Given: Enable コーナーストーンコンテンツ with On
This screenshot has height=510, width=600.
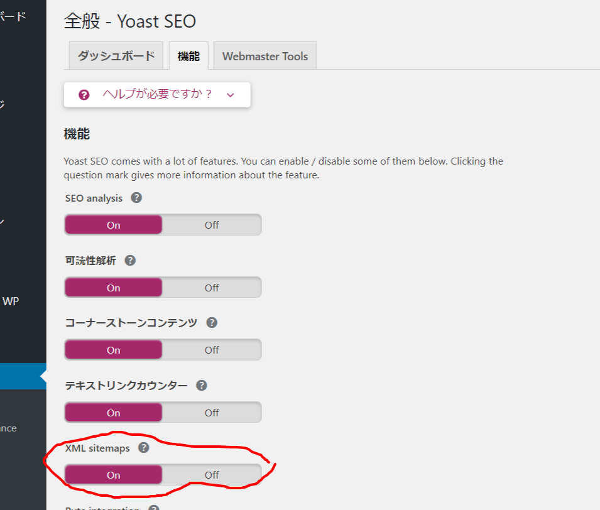Looking at the screenshot, I should pyautogui.click(x=113, y=350).
